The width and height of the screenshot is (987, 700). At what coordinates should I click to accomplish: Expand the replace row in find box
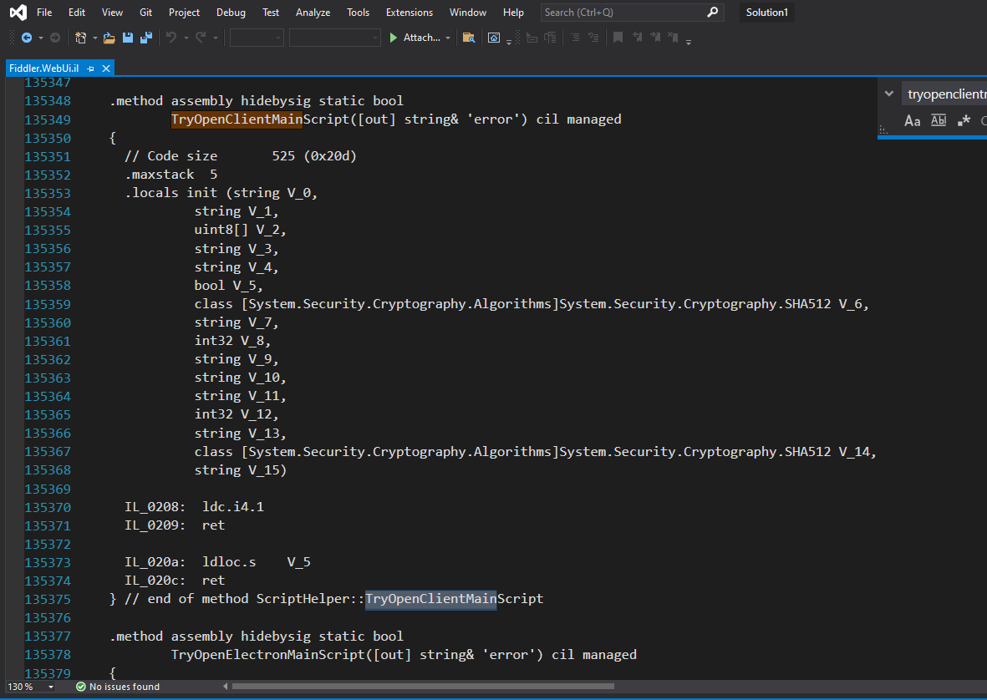[x=889, y=94]
